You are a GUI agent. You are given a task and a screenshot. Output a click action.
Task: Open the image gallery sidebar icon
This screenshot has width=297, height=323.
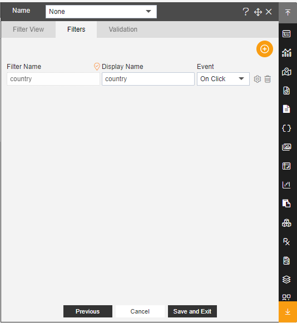[286, 147]
